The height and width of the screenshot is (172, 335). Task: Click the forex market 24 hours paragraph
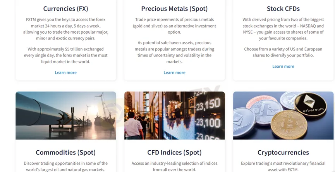click(x=65, y=29)
